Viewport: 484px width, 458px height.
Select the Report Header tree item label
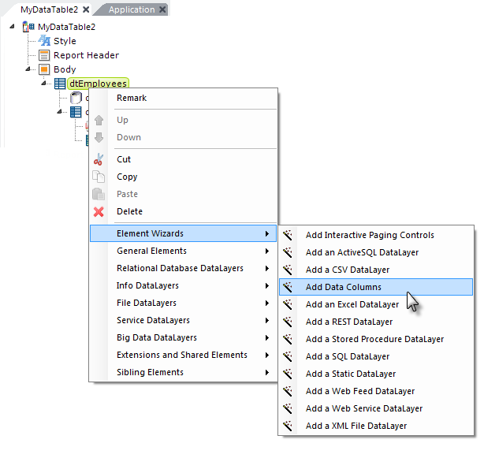coord(86,55)
